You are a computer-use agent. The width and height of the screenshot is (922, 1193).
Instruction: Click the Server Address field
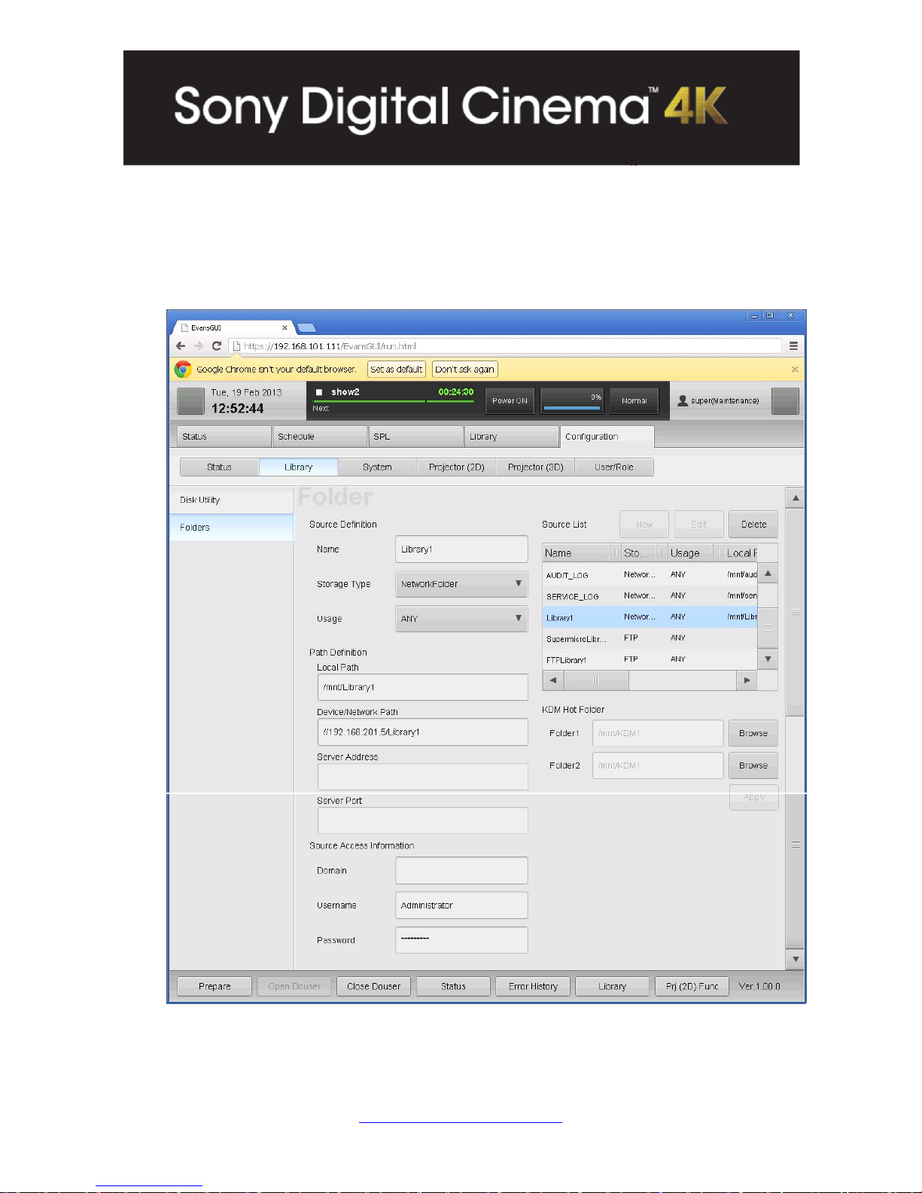(x=423, y=777)
